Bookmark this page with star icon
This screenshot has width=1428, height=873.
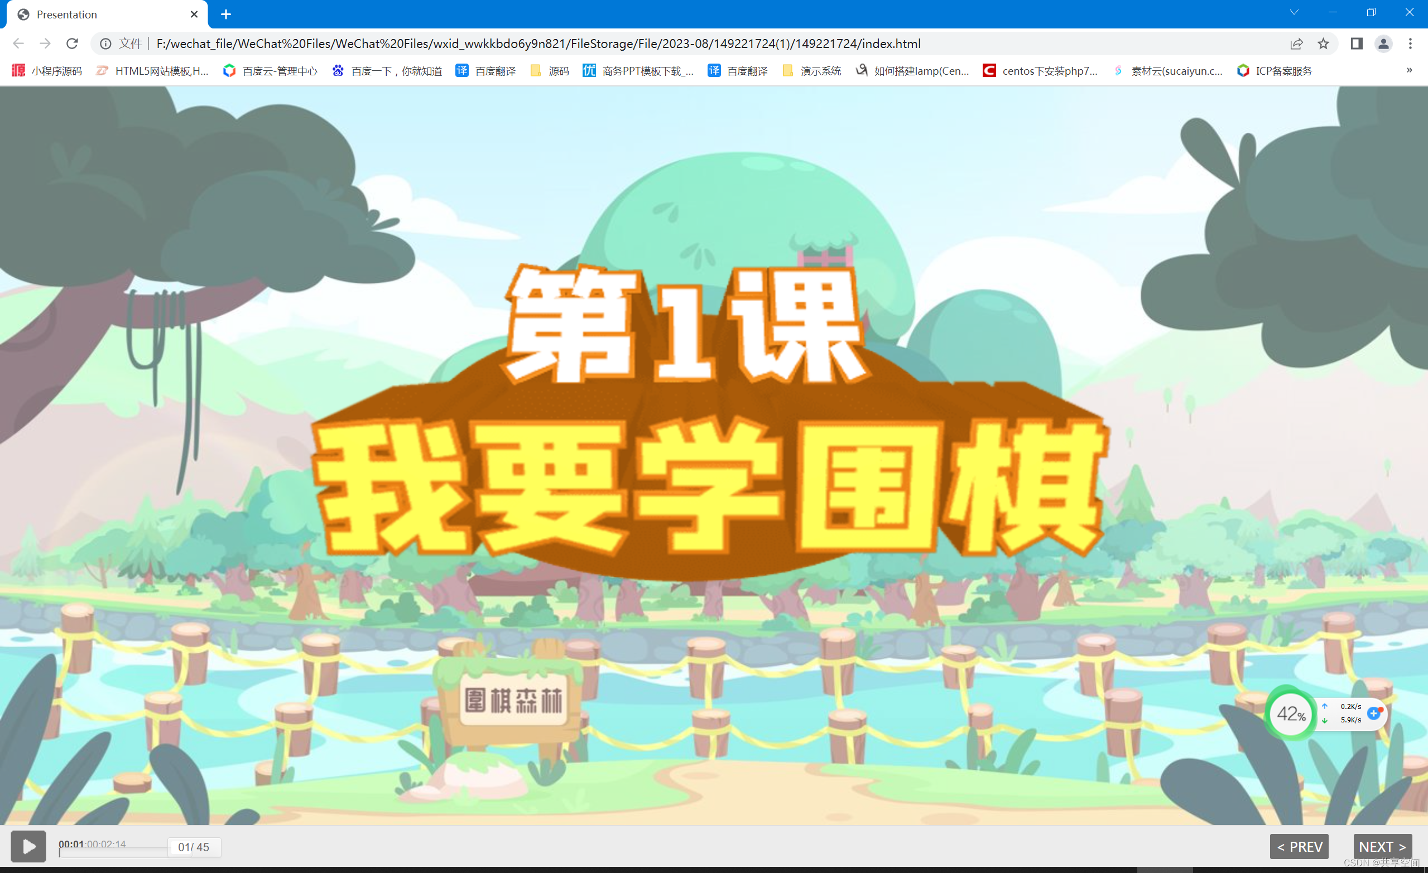point(1323,44)
